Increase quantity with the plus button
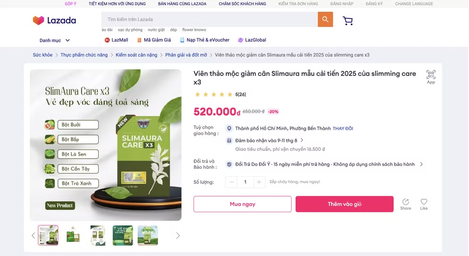Image resolution: width=469 pixels, height=256 pixels. [259, 182]
